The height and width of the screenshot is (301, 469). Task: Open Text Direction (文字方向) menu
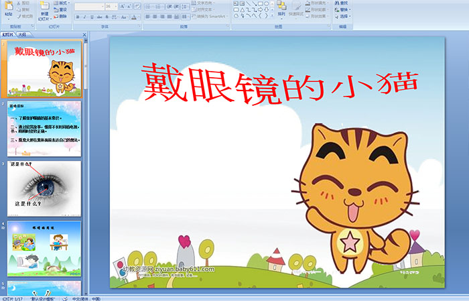(203, 3)
